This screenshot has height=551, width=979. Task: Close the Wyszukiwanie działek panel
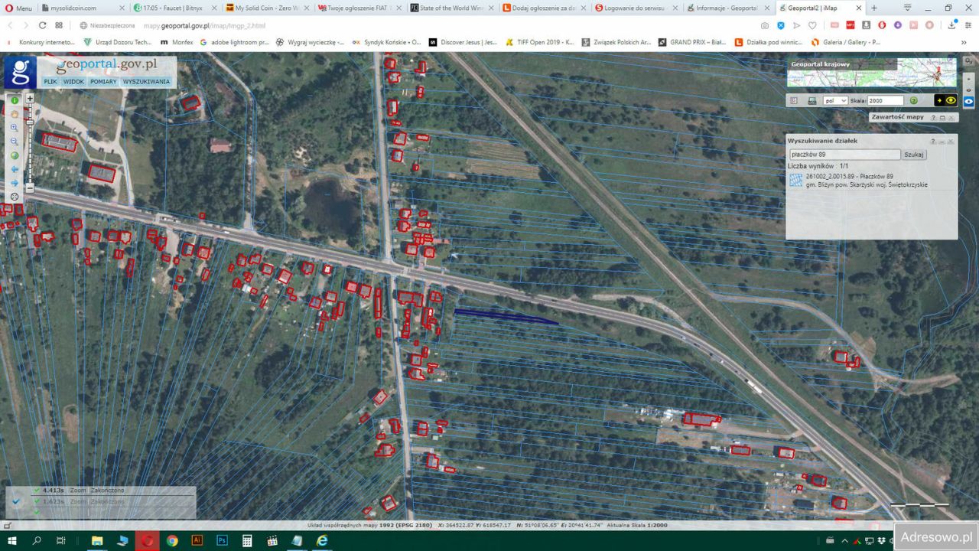[951, 142]
